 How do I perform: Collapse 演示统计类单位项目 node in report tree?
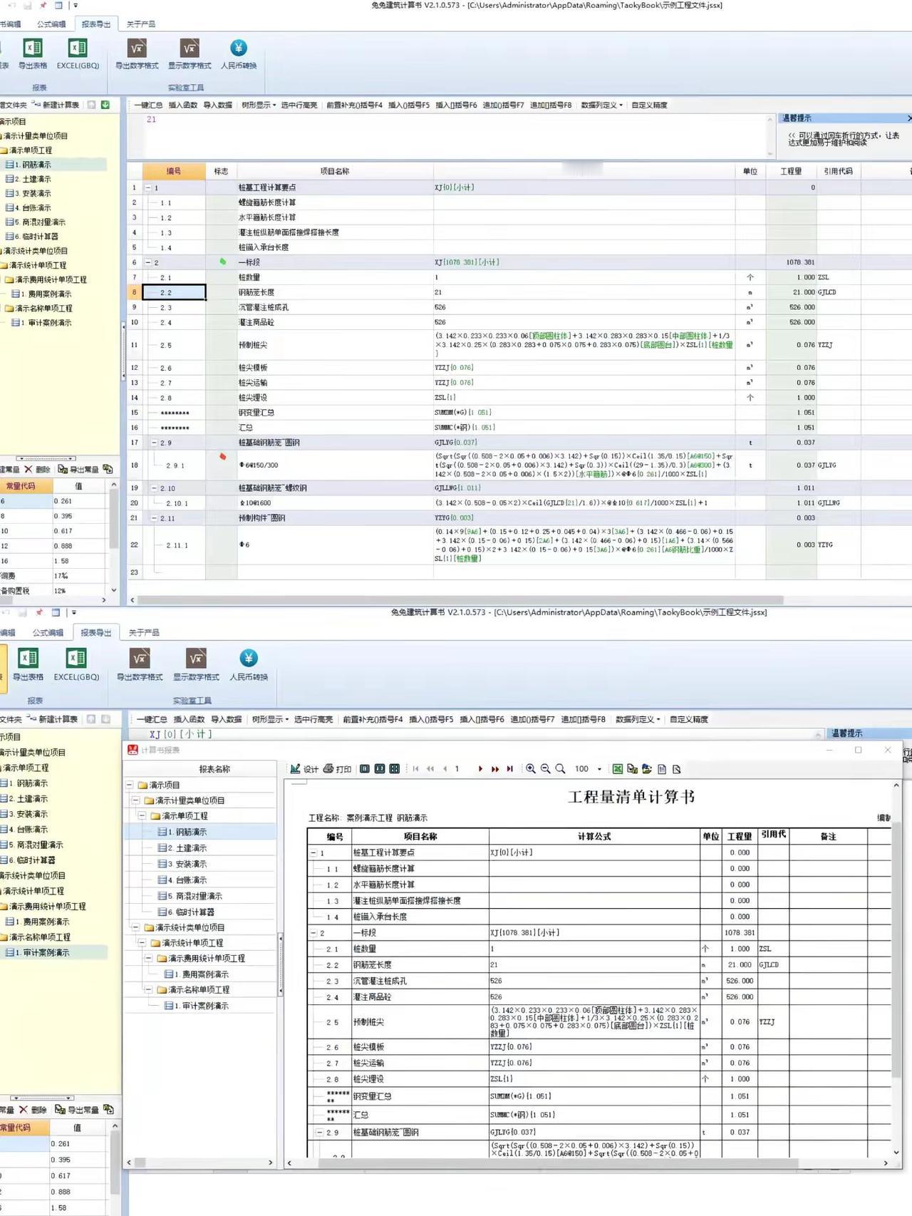point(135,927)
